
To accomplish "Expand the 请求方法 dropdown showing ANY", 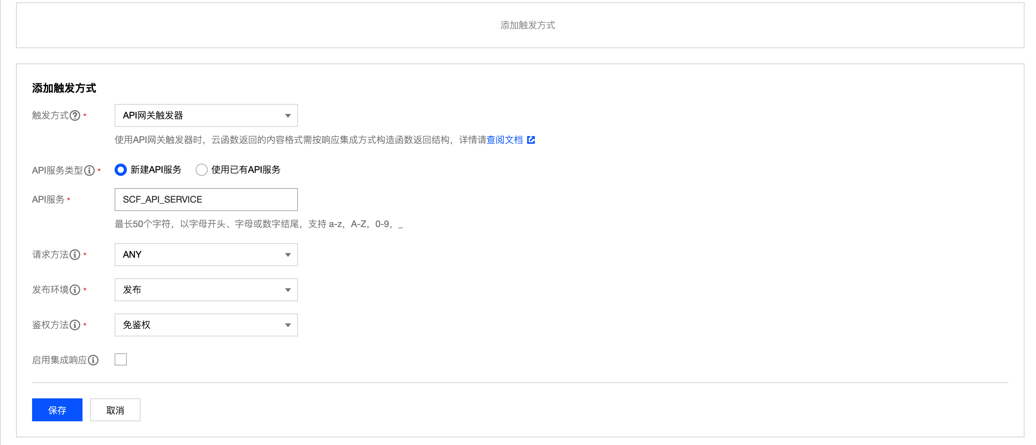I will pos(206,255).
